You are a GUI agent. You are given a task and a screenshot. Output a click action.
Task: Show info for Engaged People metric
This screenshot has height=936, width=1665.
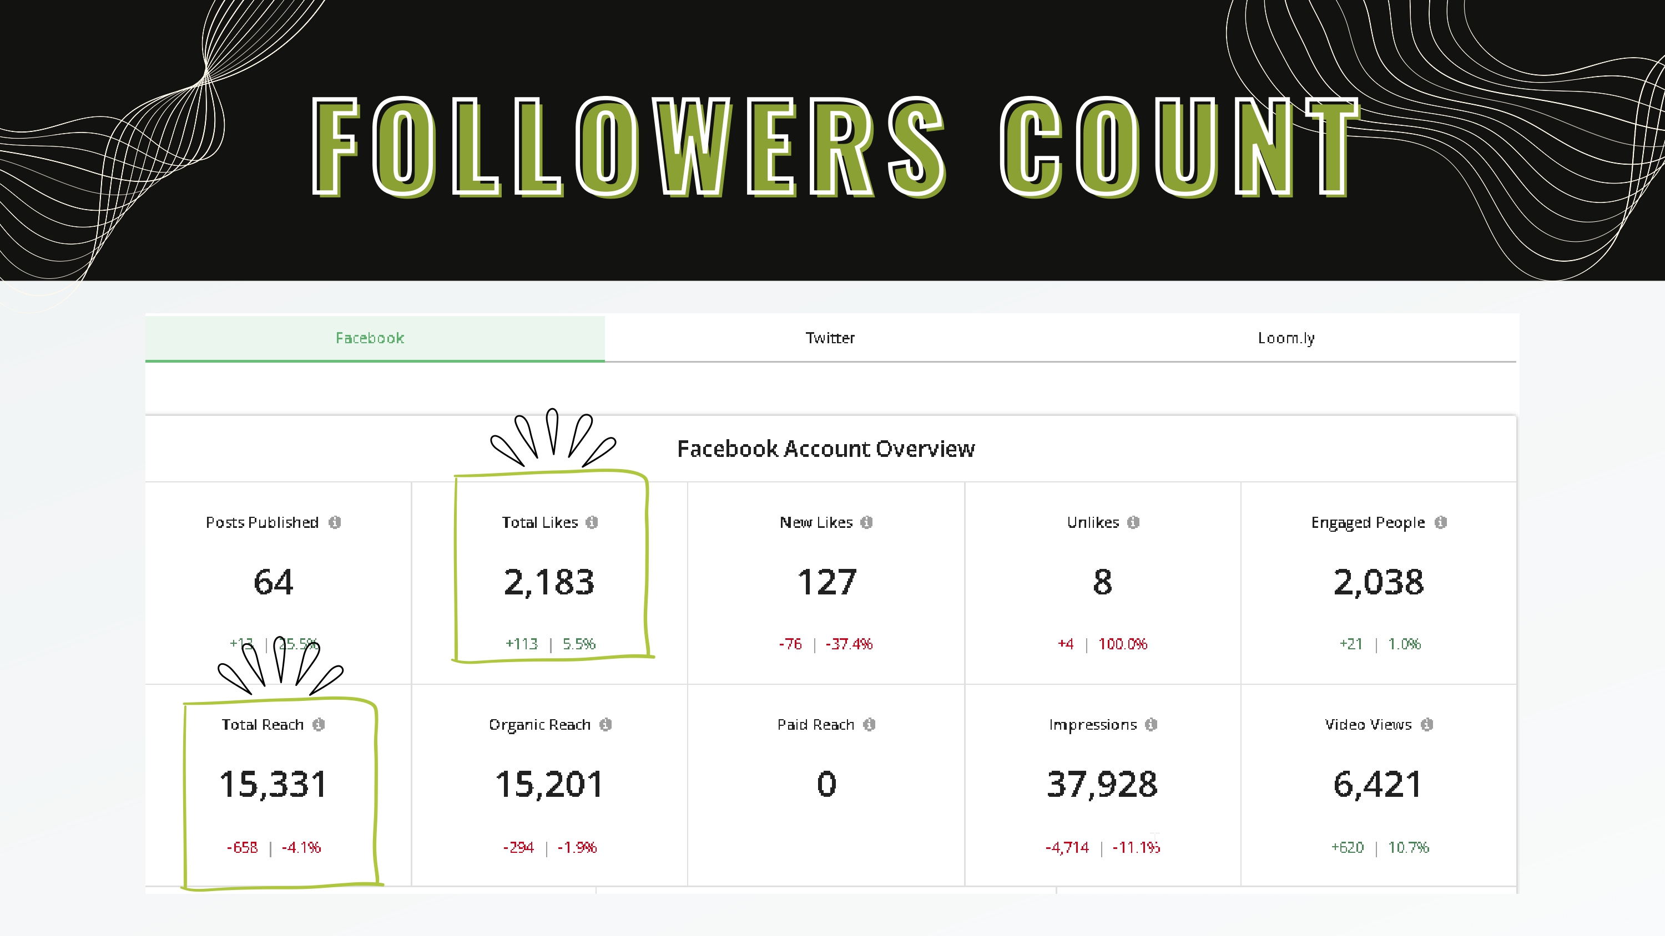1440,522
